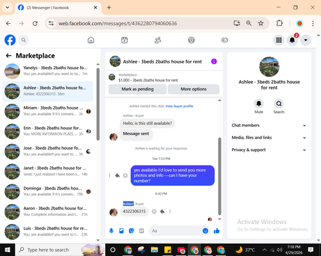
Task: Open File Explorer from taskbar
Action: pos(154,250)
